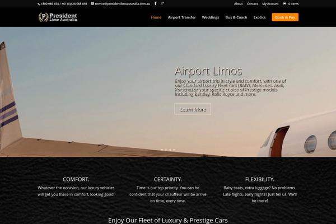The width and height of the screenshot is (336, 224).
Task: Open the Bus & Coach page
Action: [236, 17]
